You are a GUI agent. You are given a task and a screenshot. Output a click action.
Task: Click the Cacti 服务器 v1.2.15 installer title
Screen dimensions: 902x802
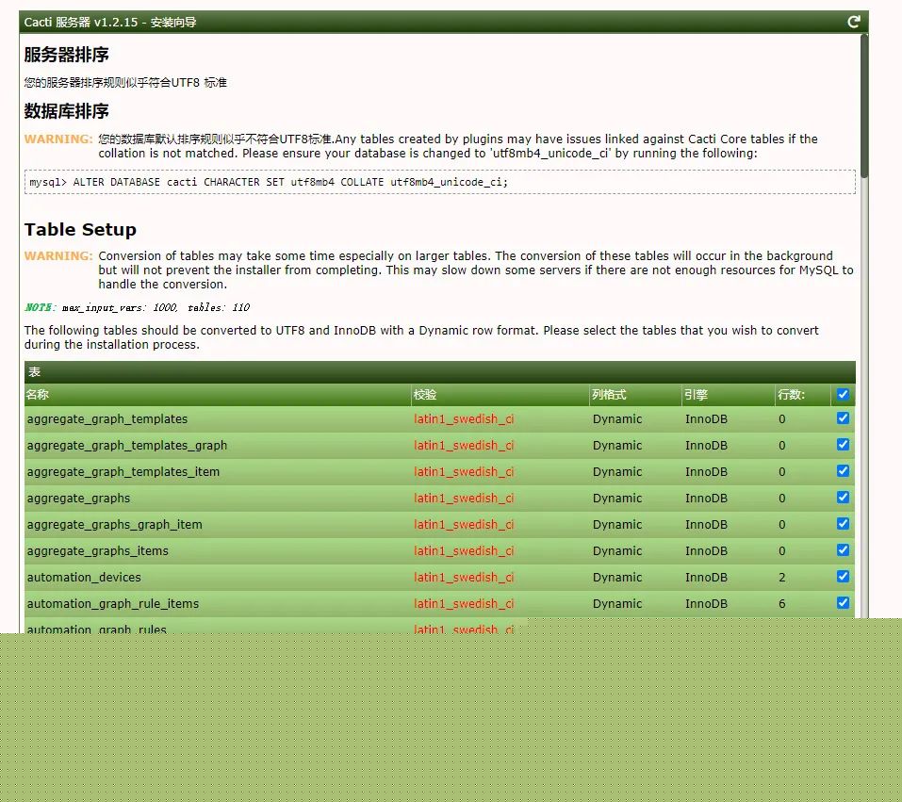(110, 22)
